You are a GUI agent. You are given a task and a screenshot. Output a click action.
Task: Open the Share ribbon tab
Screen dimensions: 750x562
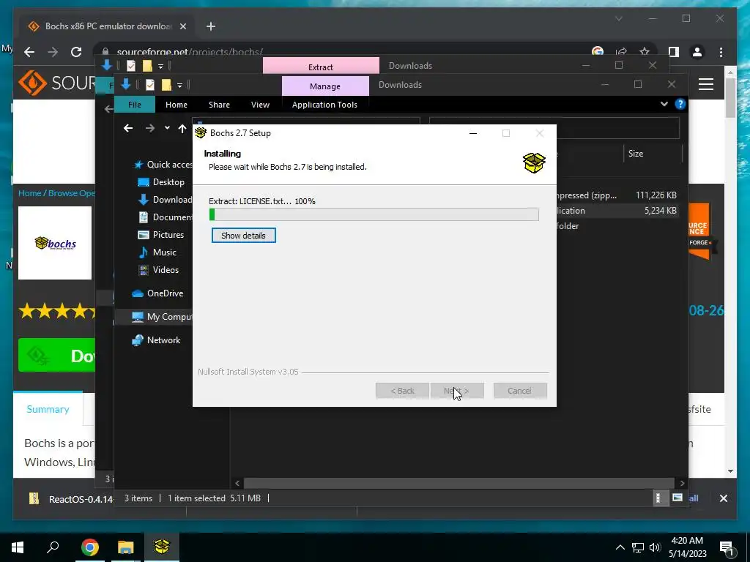click(x=219, y=105)
